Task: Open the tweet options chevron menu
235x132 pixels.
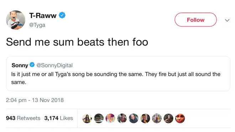Action: (x=227, y=20)
